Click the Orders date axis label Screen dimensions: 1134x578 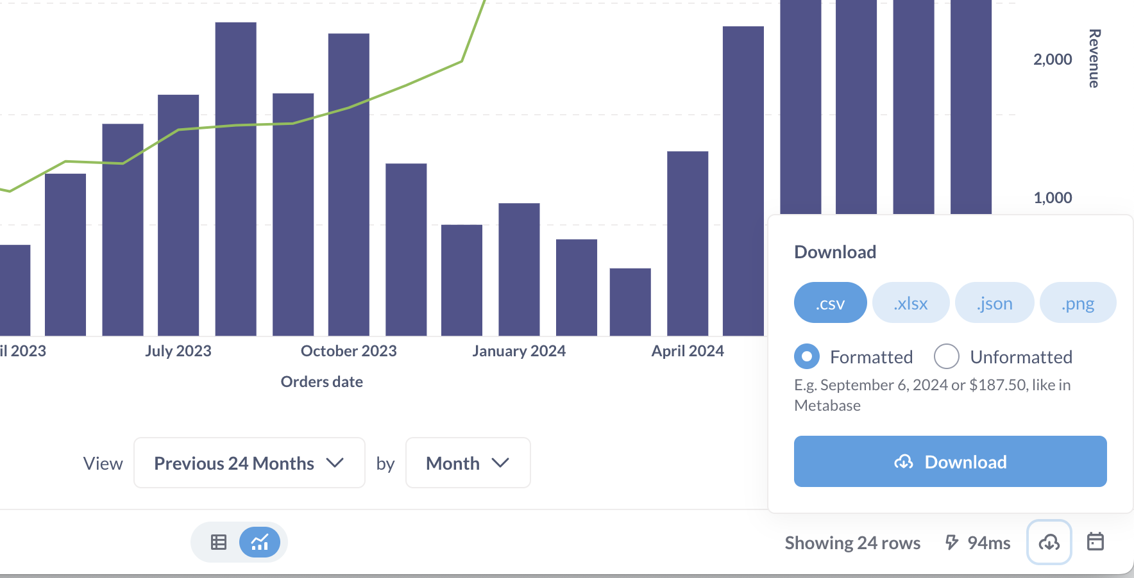coord(322,382)
